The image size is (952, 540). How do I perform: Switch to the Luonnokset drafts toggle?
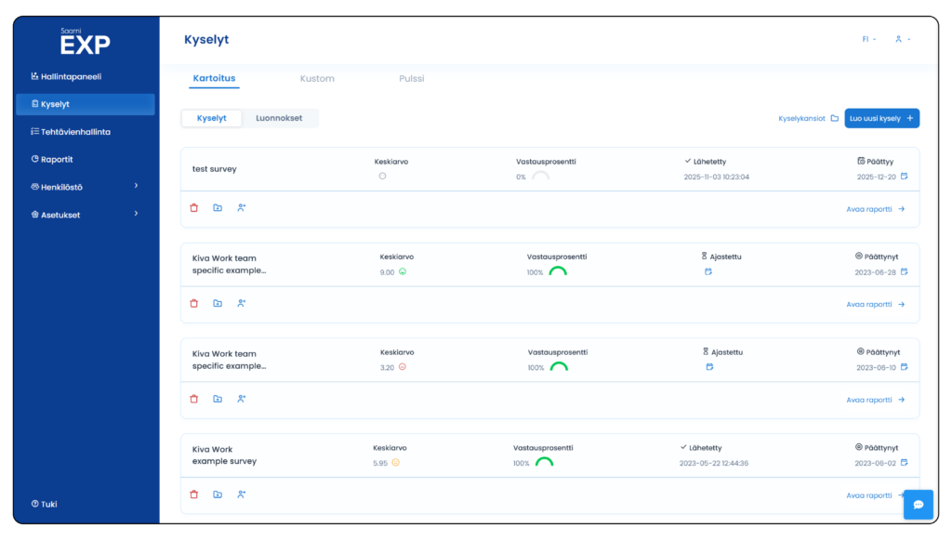[x=279, y=118]
